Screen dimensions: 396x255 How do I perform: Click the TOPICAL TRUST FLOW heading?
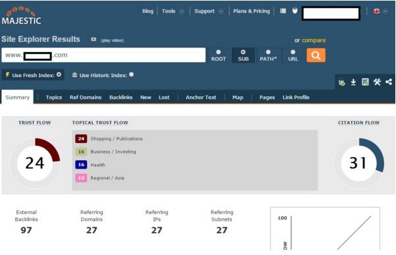click(100, 123)
